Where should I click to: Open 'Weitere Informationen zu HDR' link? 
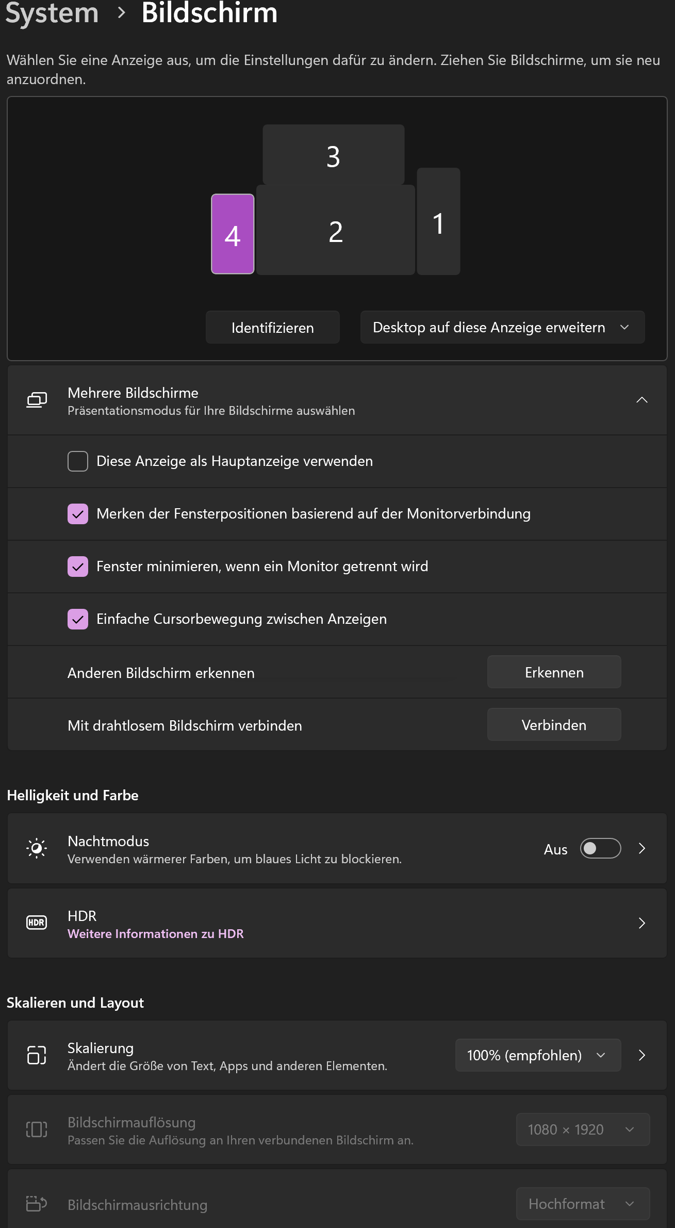(156, 934)
